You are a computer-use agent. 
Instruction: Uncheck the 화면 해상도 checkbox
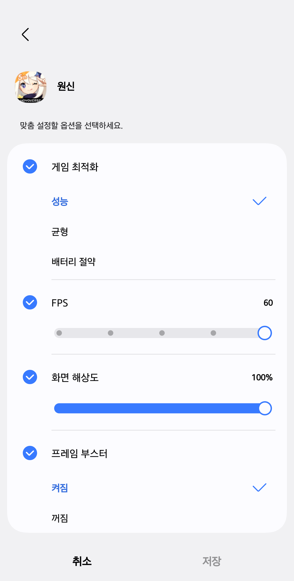click(30, 377)
